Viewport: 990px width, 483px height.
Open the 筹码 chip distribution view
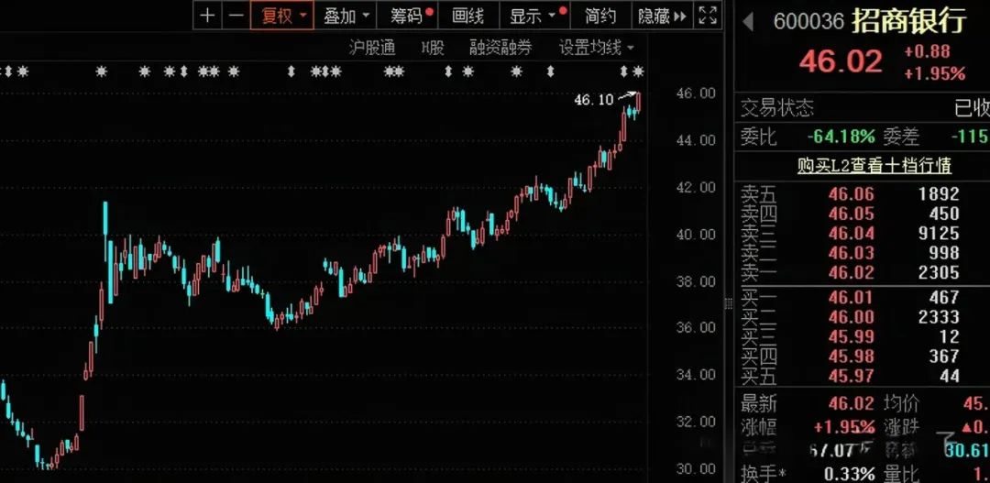pos(410,16)
